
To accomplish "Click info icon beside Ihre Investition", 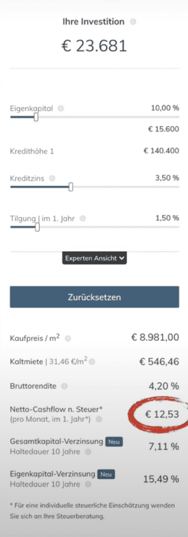I will coord(133,22).
